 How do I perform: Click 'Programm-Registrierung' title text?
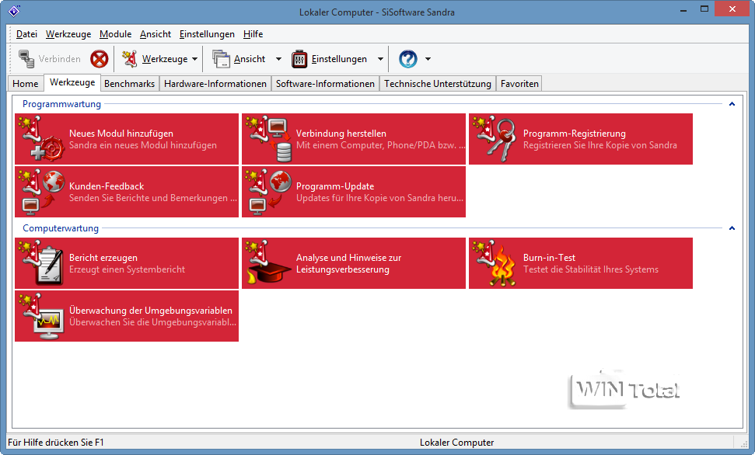tap(575, 134)
